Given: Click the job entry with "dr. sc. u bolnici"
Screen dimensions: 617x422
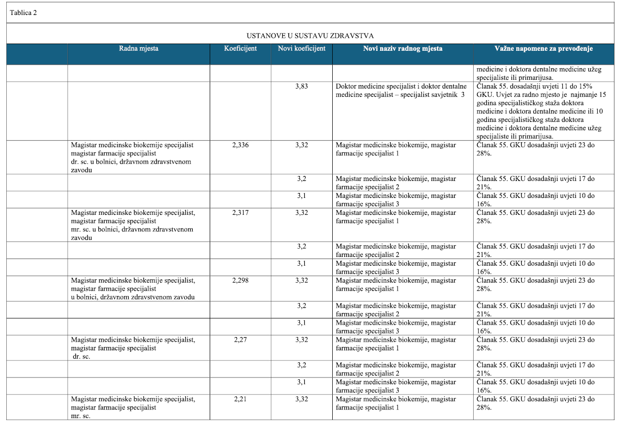Looking at the screenshot, I should coord(133,157).
